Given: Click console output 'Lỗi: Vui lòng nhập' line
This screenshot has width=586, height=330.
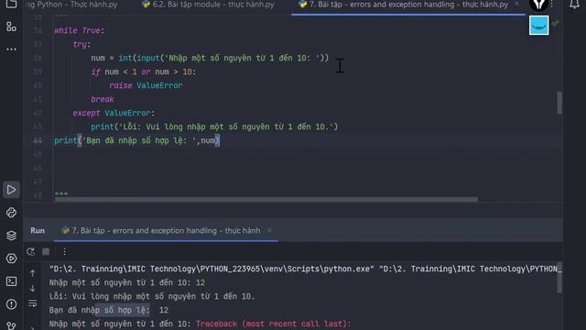Looking at the screenshot, I should pos(152,296).
